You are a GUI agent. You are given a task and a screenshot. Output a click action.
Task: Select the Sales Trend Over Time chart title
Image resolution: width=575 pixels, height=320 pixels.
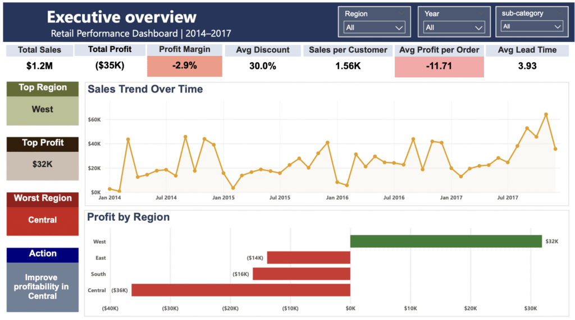click(x=145, y=89)
